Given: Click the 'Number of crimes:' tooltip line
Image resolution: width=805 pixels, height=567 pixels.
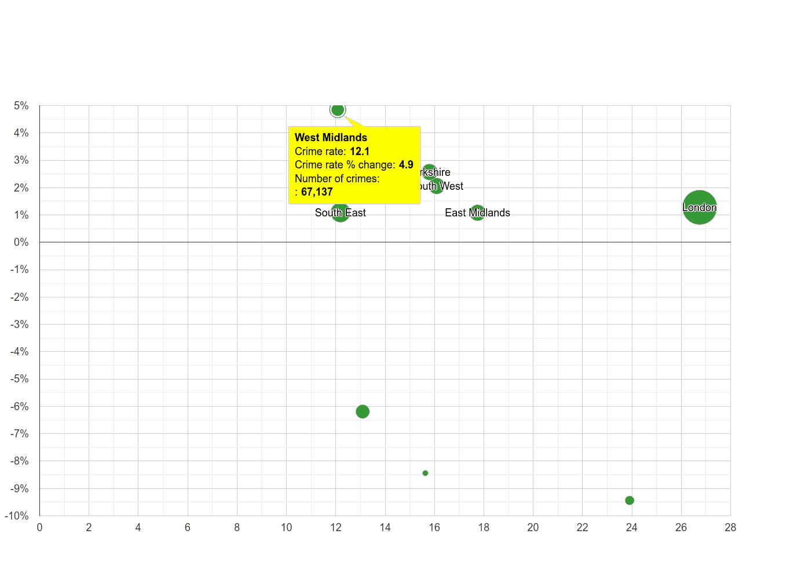Looking at the screenshot, I should click(337, 179).
